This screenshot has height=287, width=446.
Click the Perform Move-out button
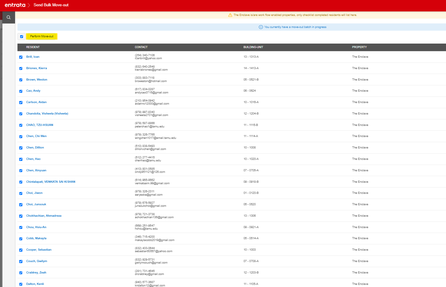[42, 36]
